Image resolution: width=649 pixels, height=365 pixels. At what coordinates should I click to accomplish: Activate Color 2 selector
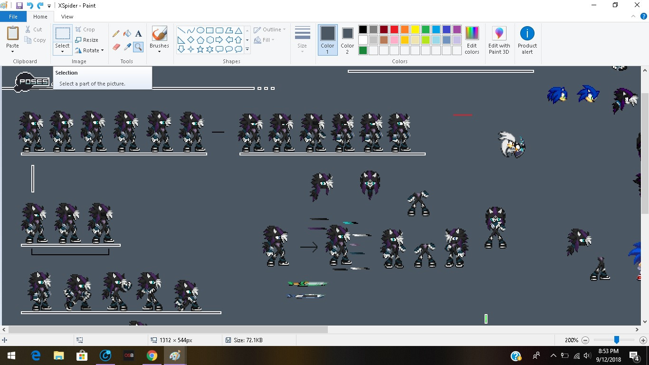point(347,40)
